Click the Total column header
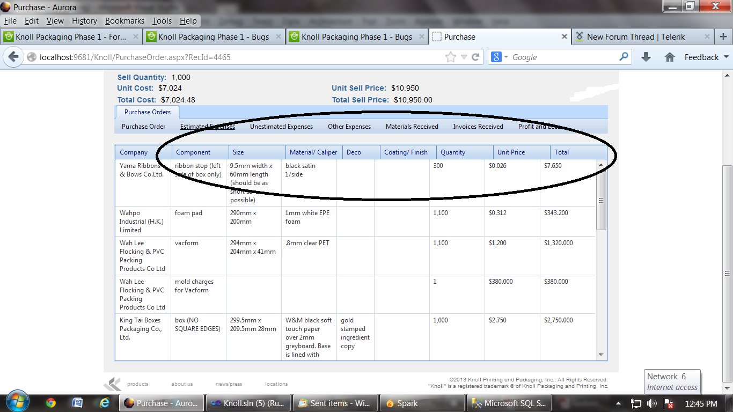Screen dimensions: 733x412 tap(578, 152)
